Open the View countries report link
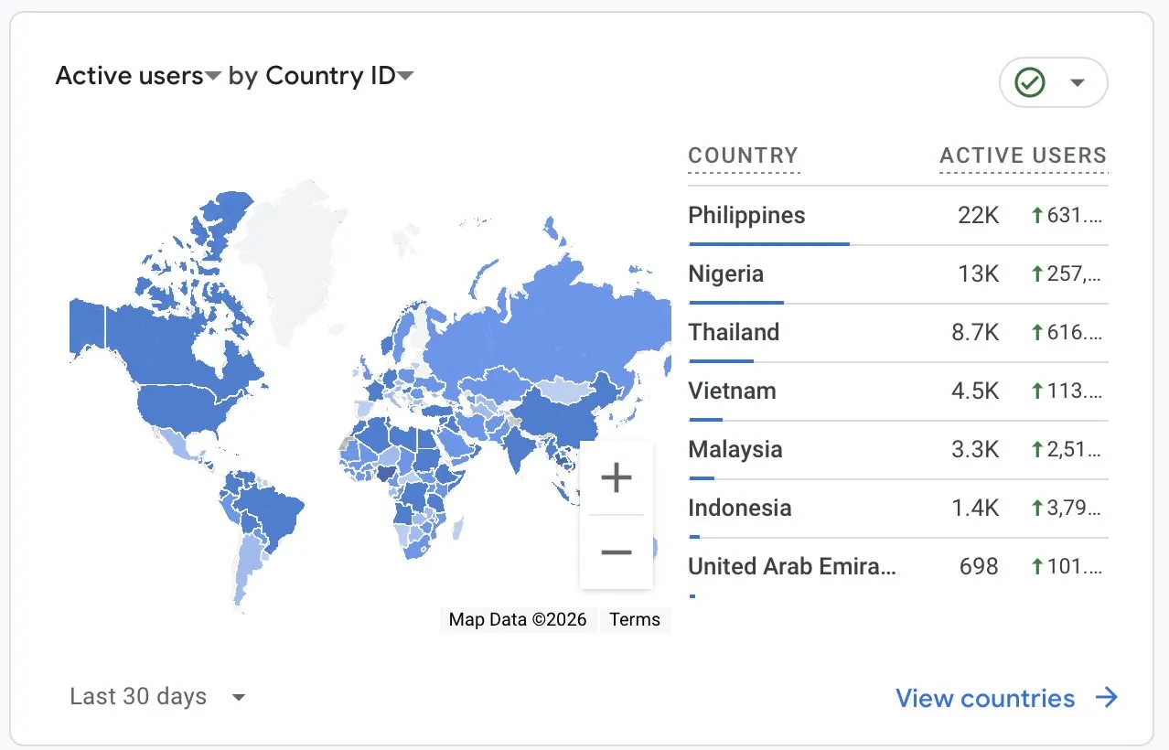 pyautogui.click(x=984, y=698)
